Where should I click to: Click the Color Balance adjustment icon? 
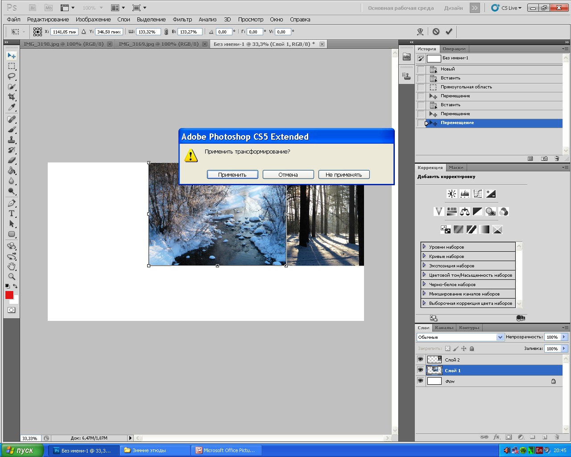[465, 212]
